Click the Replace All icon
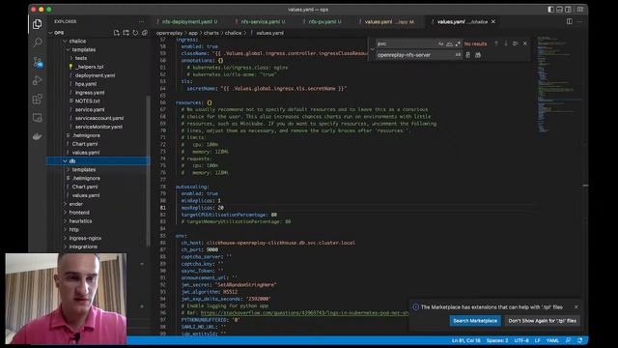The height and width of the screenshot is (348, 618). click(478, 55)
